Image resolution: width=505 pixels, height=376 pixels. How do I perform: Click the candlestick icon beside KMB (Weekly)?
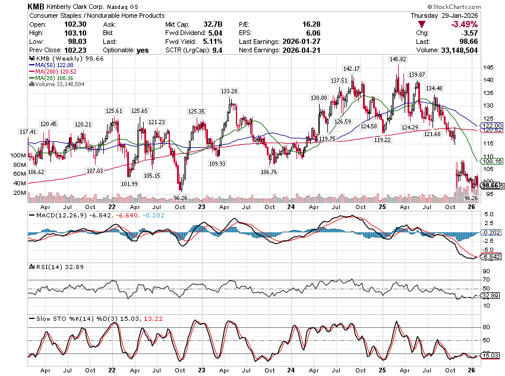(x=32, y=59)
